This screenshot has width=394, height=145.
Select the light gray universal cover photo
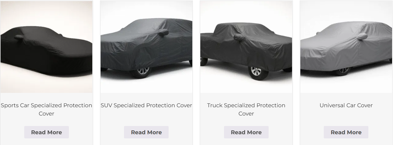click(x=346, y=47)
